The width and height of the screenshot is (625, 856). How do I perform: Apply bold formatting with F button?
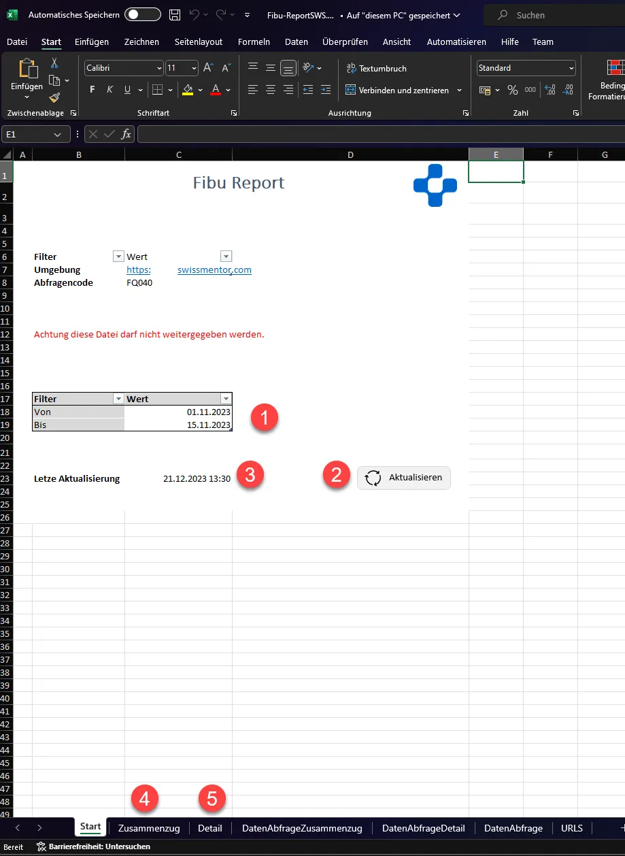pos(92,90)
